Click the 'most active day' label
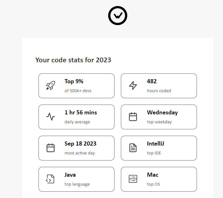Viewport: 223px width, 198px height. point(80,153)
